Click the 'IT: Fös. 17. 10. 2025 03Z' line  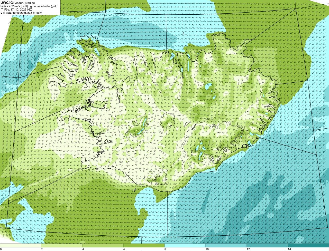click(16, 9)
